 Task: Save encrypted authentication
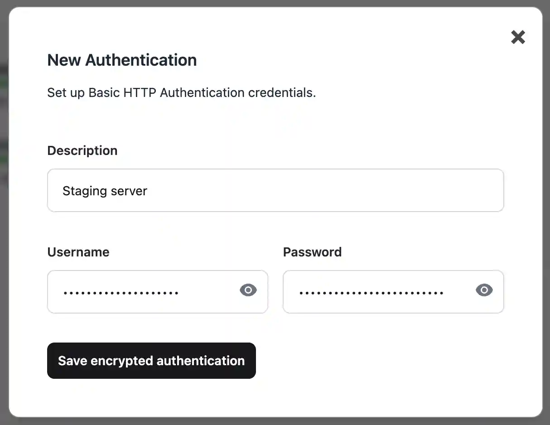(x=151, y=361)
